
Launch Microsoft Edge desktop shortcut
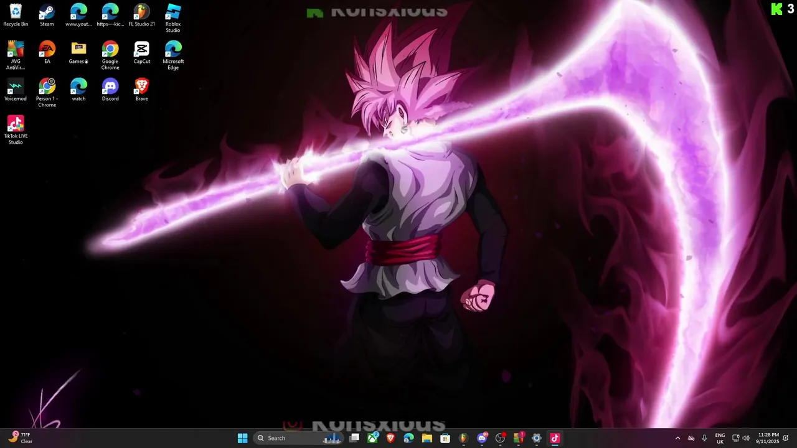[x=173, y=56]
